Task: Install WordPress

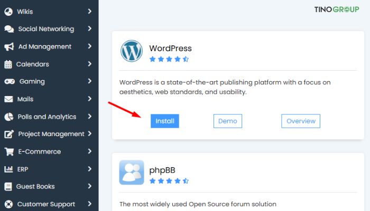Action: [165, 121]
